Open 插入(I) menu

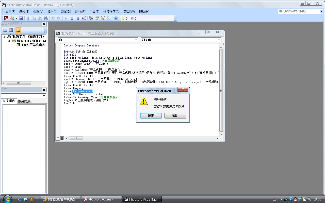point(52,12)
